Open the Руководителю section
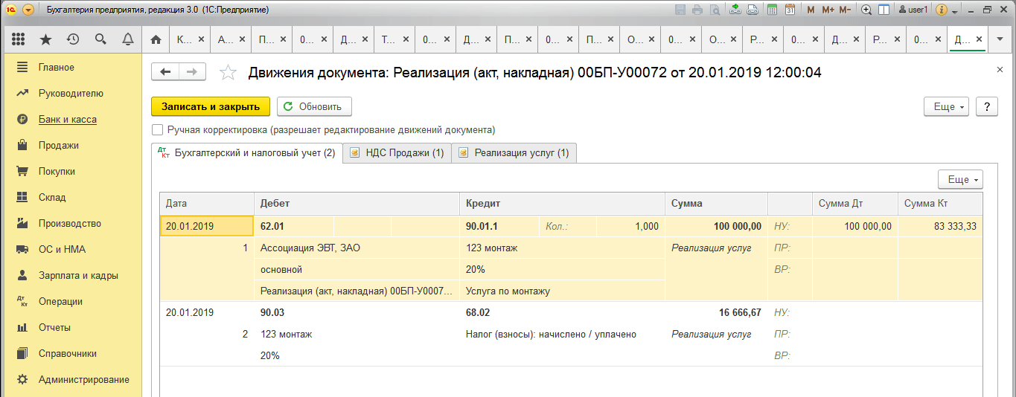This screenshot has width=1016, height=397. coord(71,94)
